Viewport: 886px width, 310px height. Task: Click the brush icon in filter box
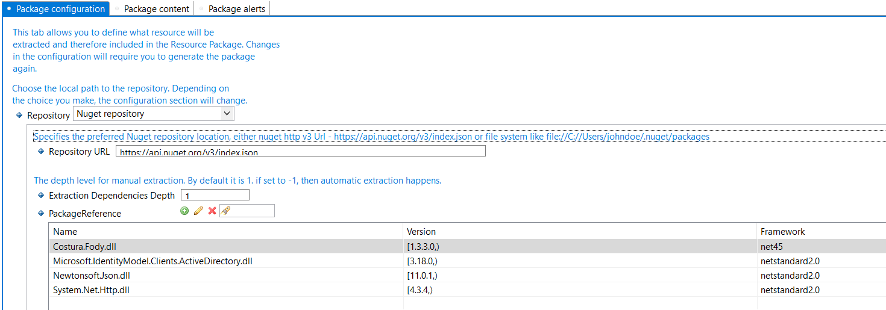point(226,211)
